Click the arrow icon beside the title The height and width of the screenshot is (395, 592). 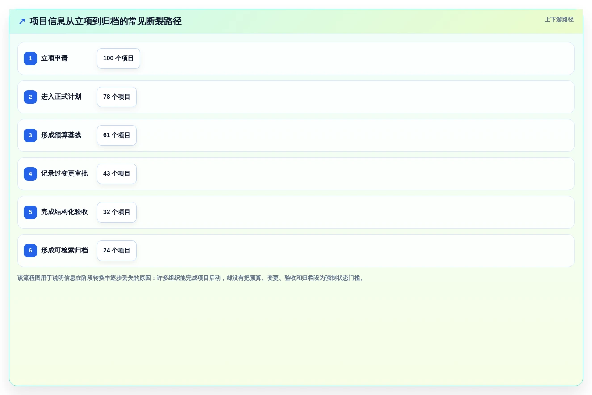click(x=22, y=21)
